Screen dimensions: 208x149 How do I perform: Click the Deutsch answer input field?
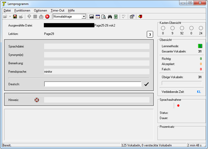point(93,84)
